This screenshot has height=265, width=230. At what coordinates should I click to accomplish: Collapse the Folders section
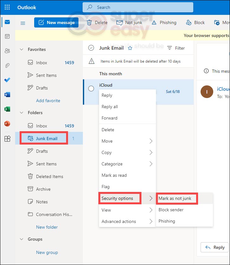[x=22, y=113]
